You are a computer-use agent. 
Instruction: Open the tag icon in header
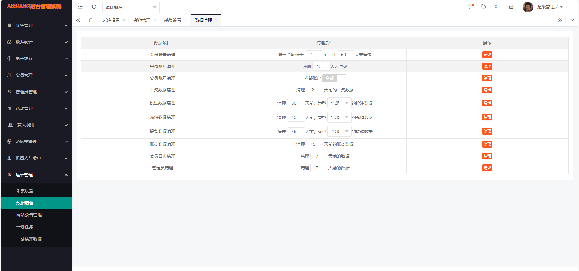click(x=483, y=7)
